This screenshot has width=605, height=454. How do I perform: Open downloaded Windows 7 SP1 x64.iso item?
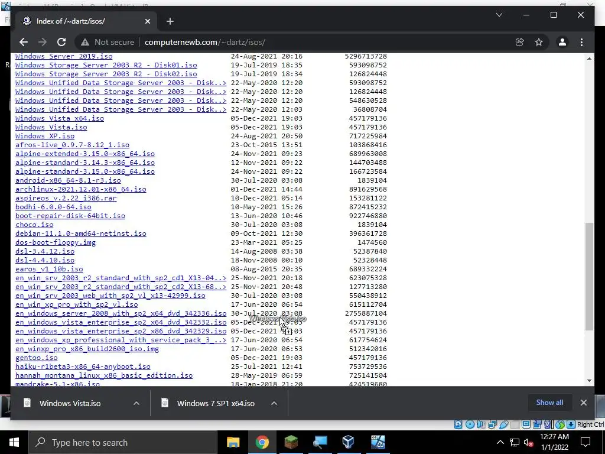coord(215,403)
